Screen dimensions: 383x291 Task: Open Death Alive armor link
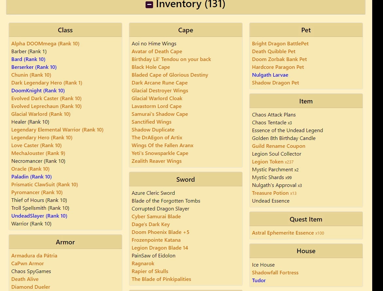(25, 279)
